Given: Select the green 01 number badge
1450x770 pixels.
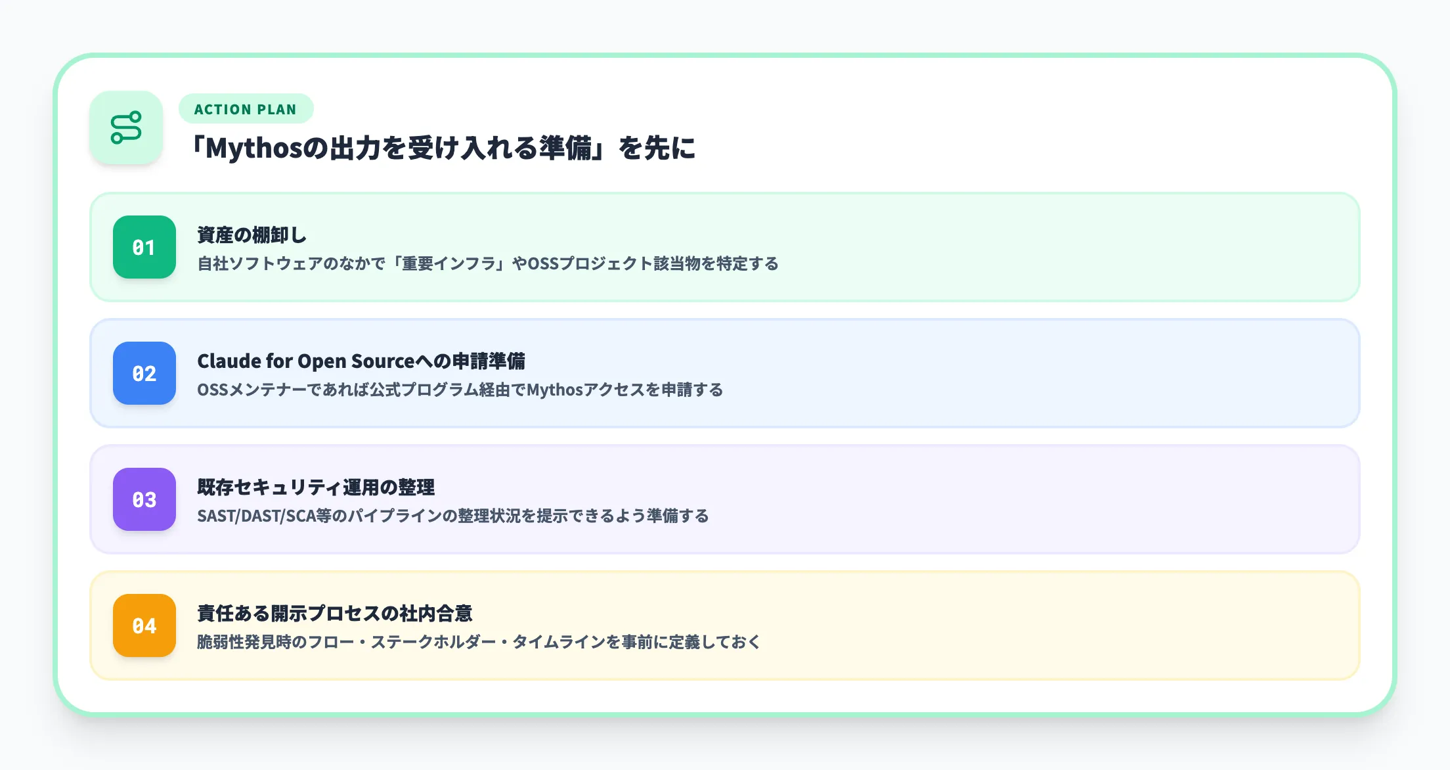Looking at the screenshot, I should [x=144, y=248].
